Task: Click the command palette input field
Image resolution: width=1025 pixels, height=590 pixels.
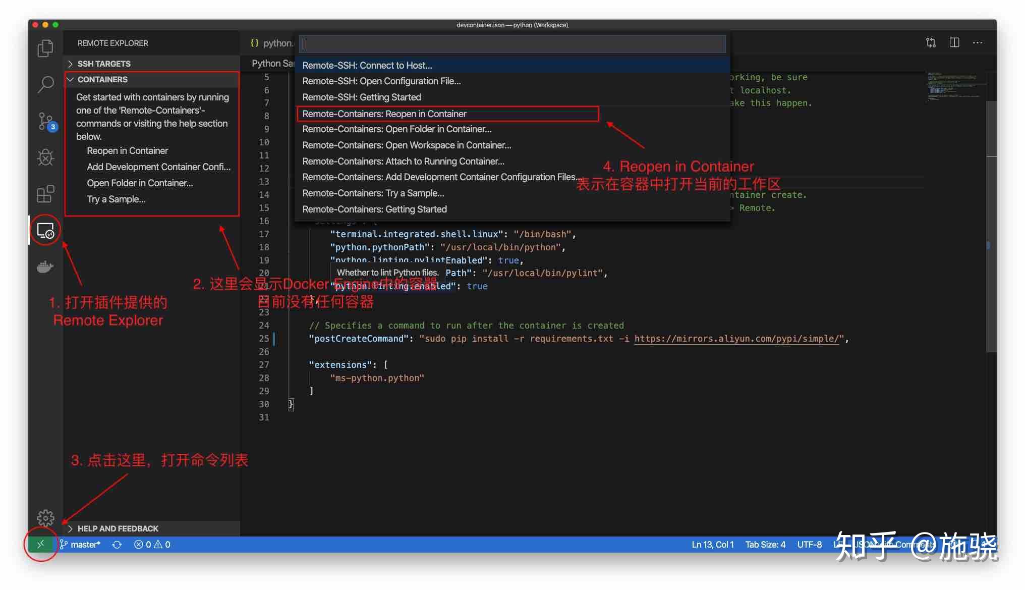Action: coord(511,44)
